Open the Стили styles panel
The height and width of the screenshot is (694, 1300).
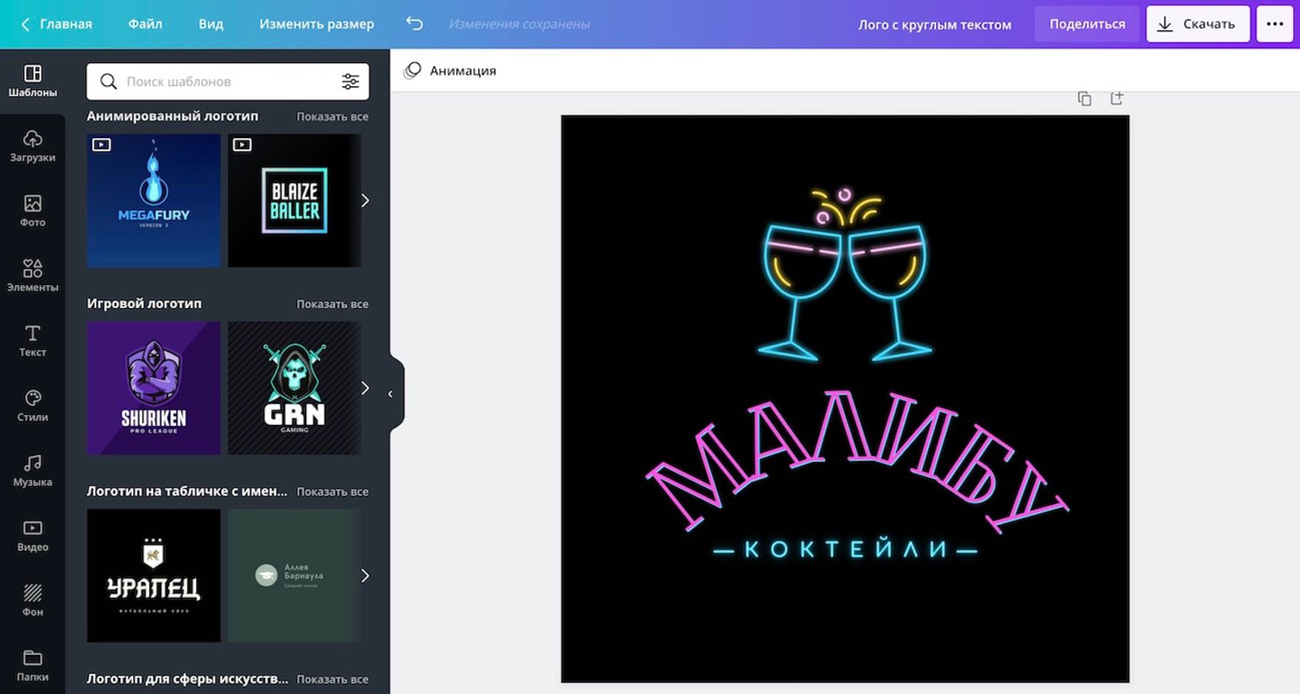coord(32,405)
